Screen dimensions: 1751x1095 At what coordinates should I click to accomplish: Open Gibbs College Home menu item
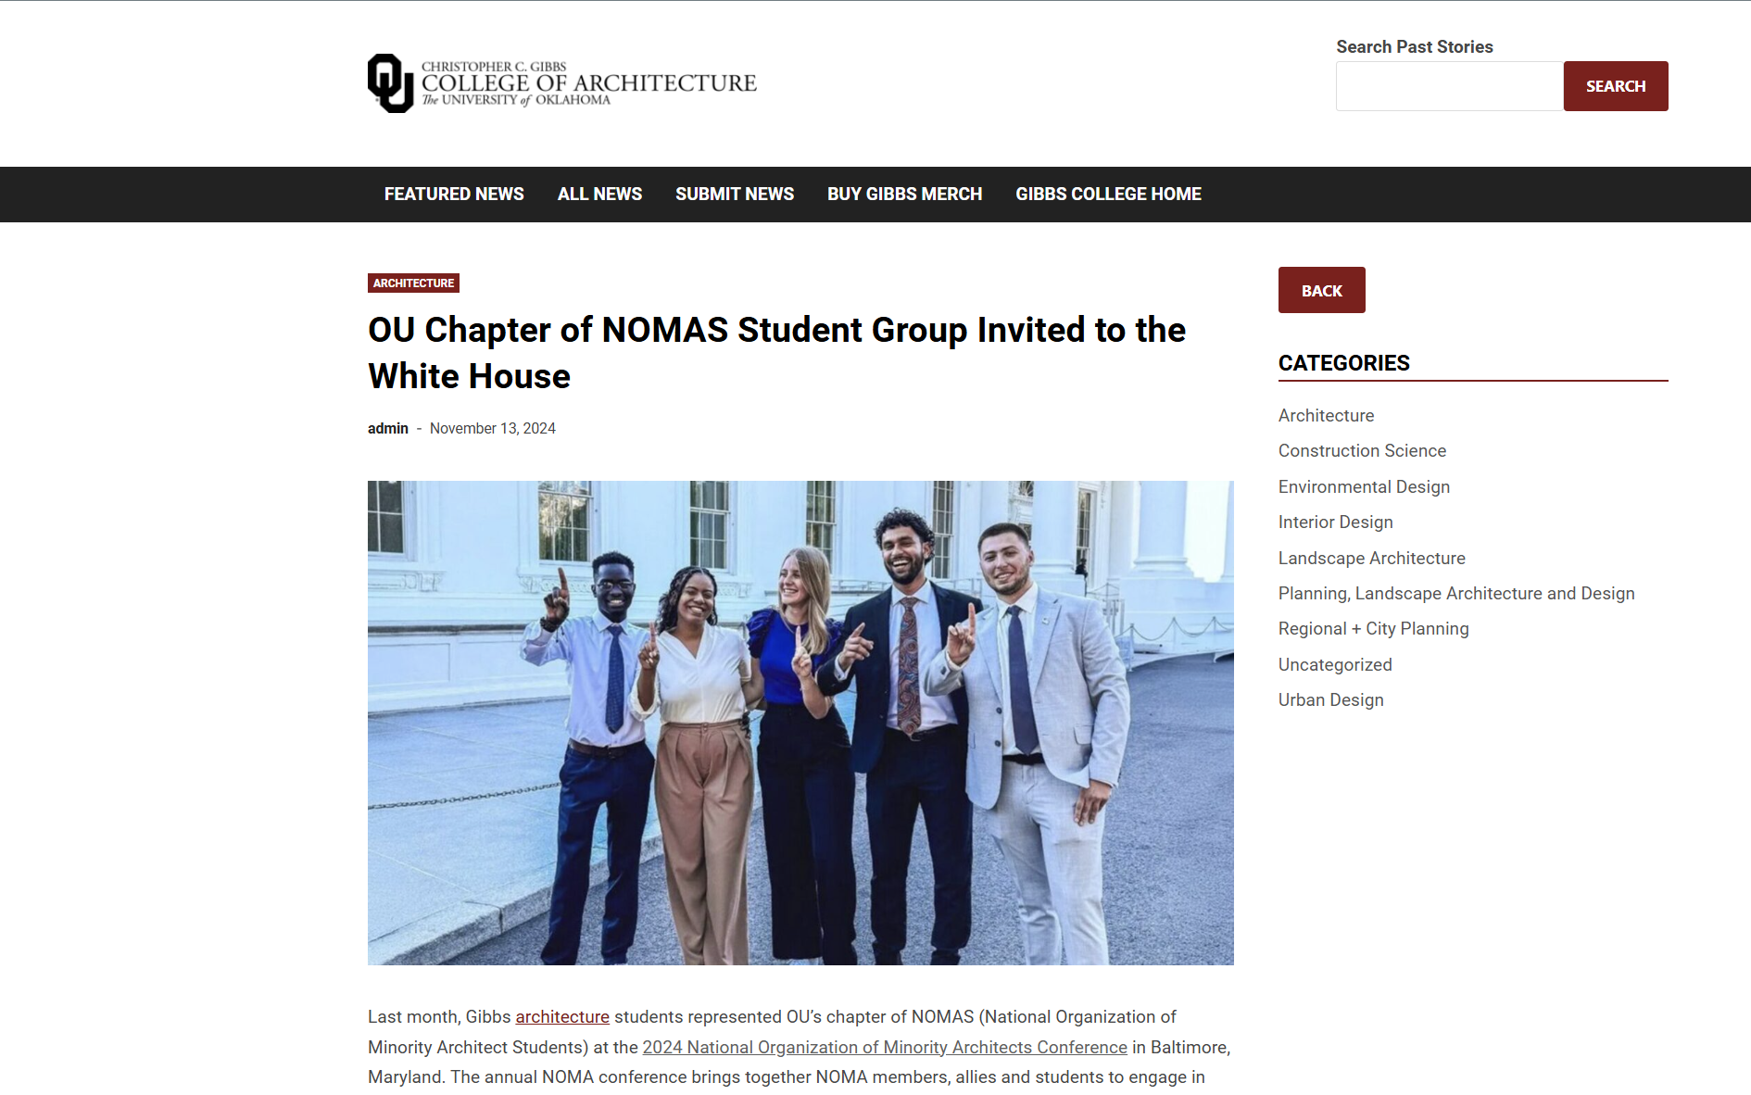point(1108,194)
